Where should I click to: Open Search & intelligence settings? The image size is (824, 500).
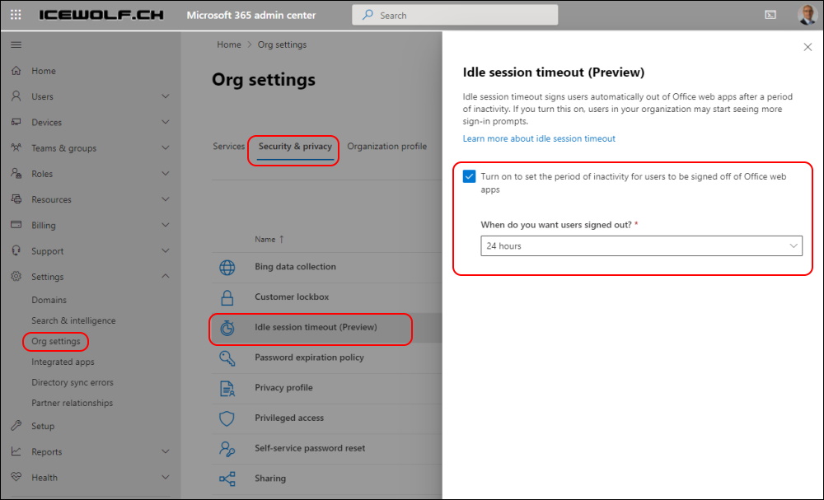pos(73,320)
